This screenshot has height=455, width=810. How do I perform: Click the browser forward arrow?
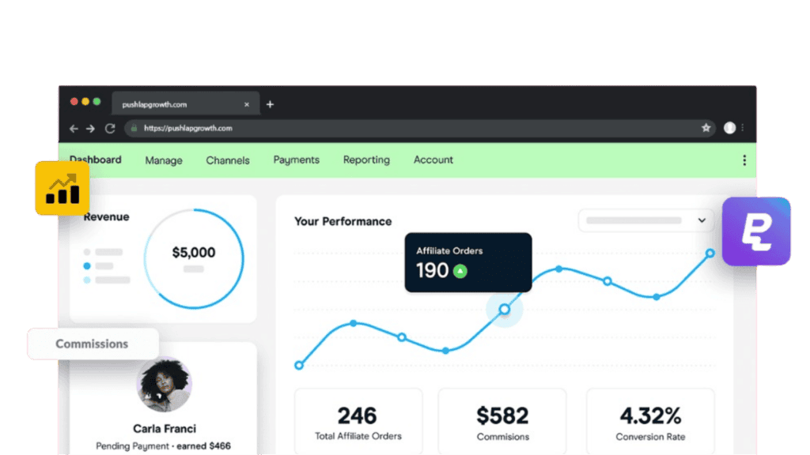91,128
